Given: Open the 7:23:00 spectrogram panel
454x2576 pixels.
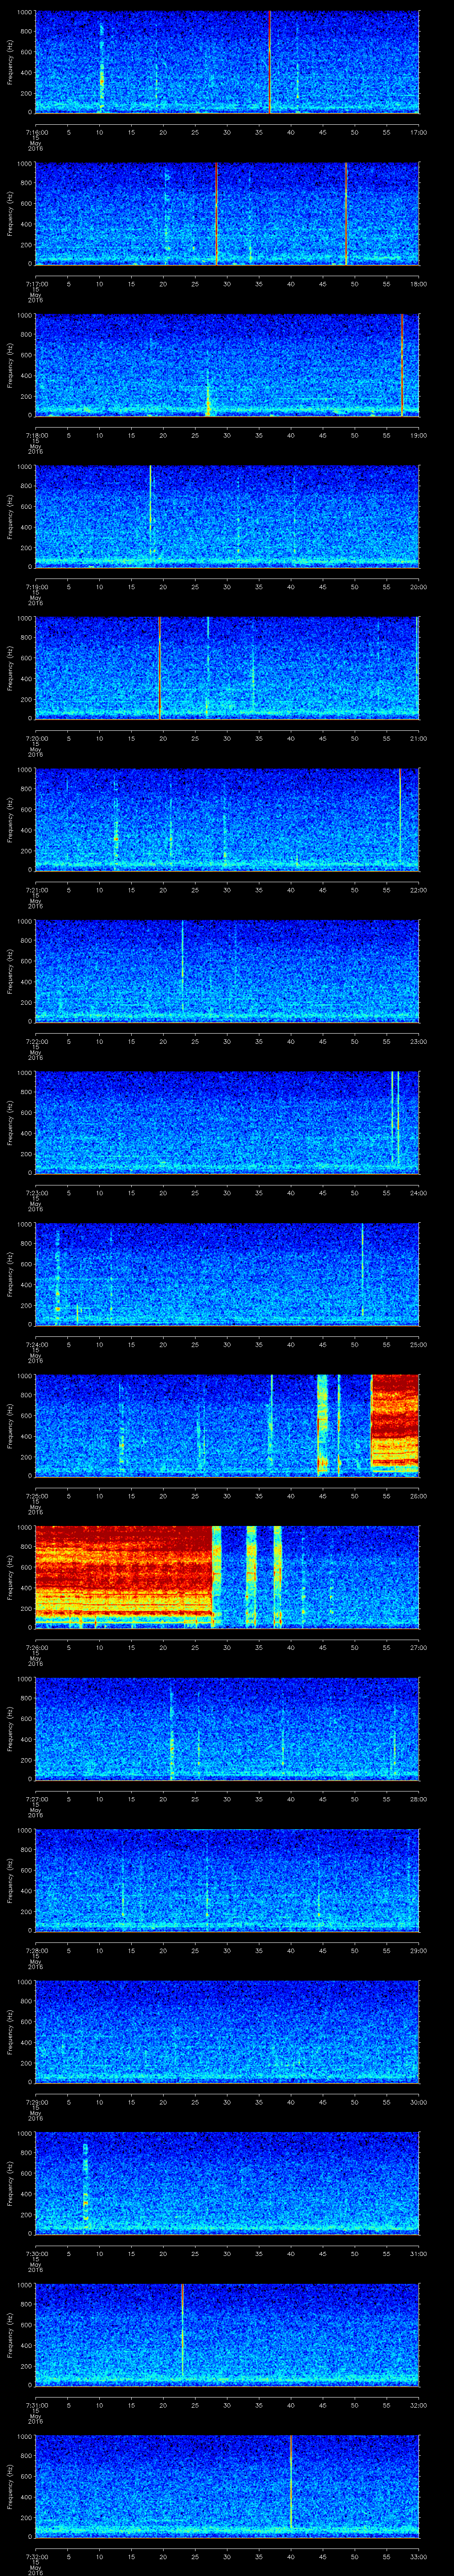Looking at the screenshot, I should tap(227, 1123).
